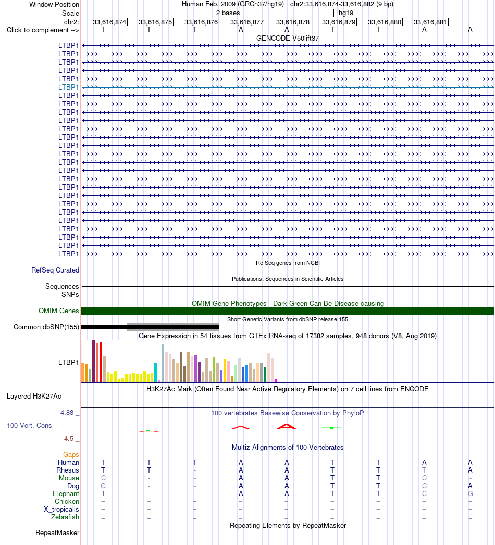Click the green PhyloP square below 33,616,879
This screenshot has width=495, height=545.
point(331,428)
